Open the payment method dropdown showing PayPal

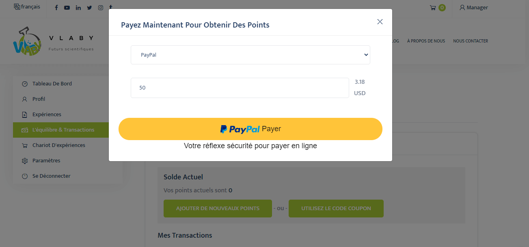click(x=250, y=55)
